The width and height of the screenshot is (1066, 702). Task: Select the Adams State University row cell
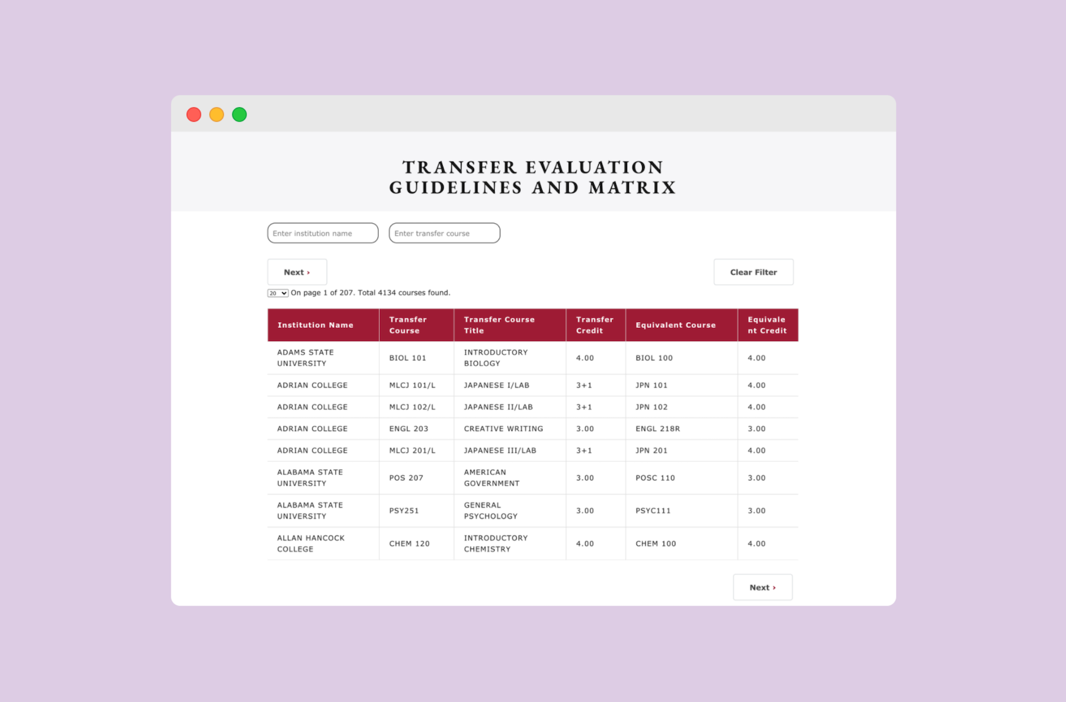click(305, 358)
